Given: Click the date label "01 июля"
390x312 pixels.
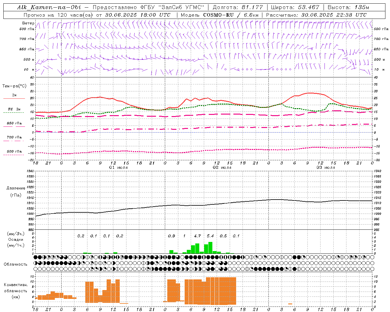Looking at the screenshot, I should [x=118, y=168].
